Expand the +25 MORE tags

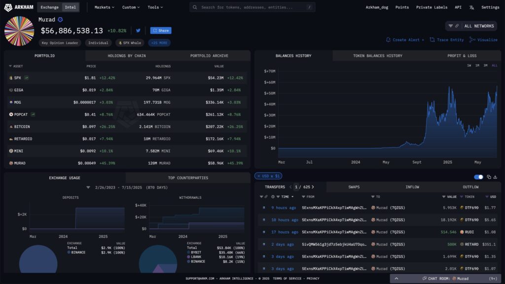point(159,43)
